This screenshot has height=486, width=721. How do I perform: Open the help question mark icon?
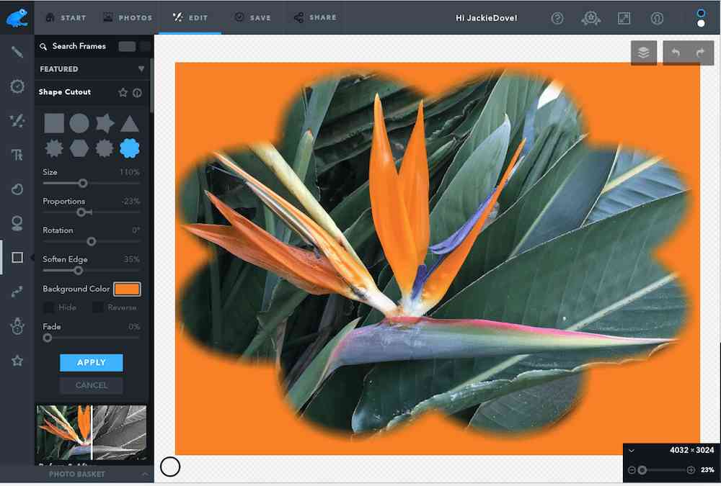[557, 19]
